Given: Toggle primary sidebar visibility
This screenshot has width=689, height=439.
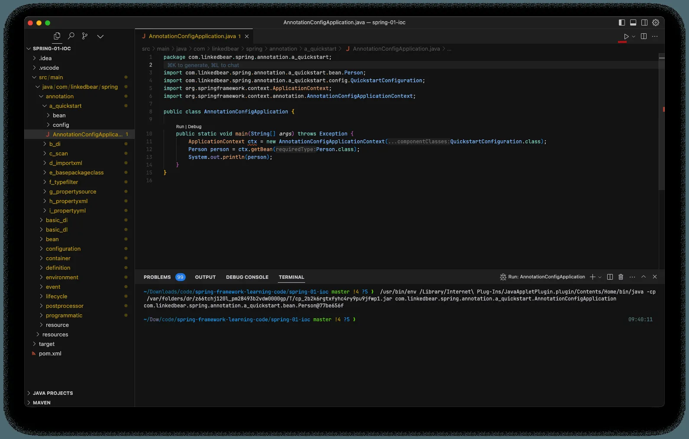Looking at the screenshot, I should point(622,23).
